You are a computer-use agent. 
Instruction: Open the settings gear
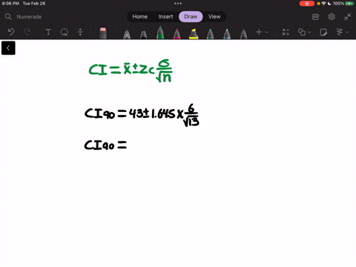pyautogui.click(x=332, y=17)
